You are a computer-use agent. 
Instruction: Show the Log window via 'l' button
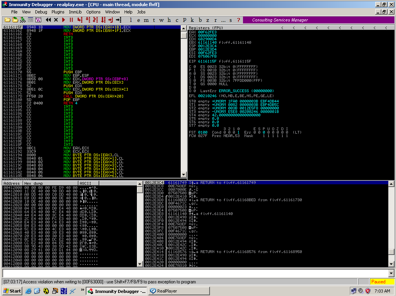coord(131,20)
